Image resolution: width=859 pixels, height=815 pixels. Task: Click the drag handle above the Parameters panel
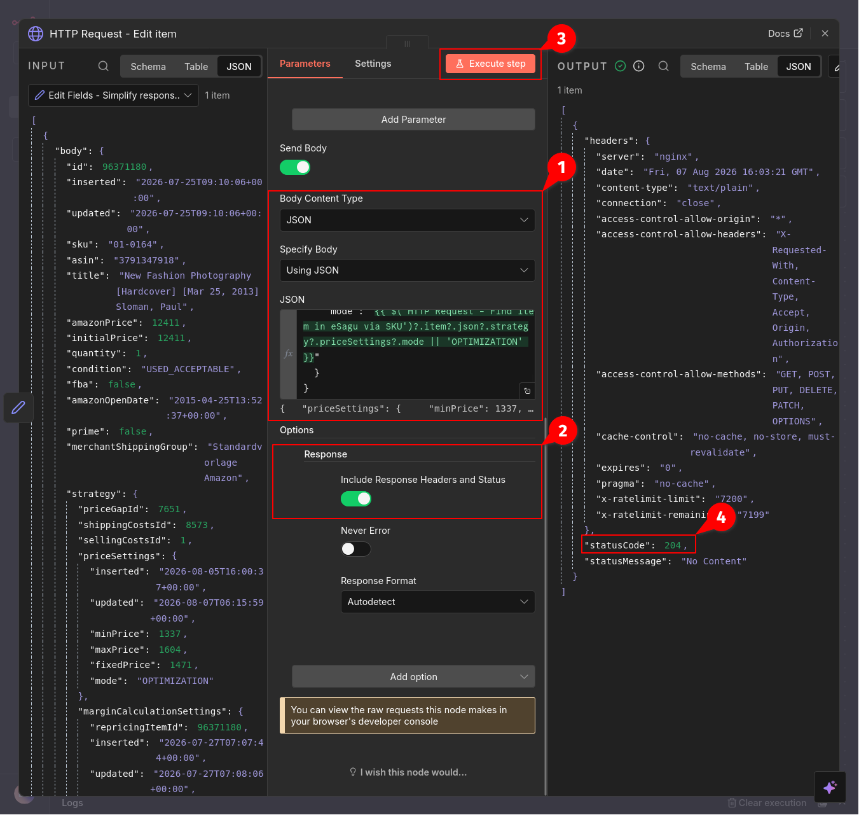tap(407, 43)
